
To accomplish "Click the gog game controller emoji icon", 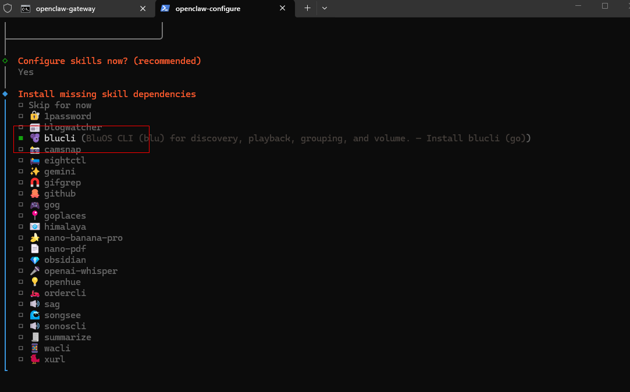I will tap(35, 205).
